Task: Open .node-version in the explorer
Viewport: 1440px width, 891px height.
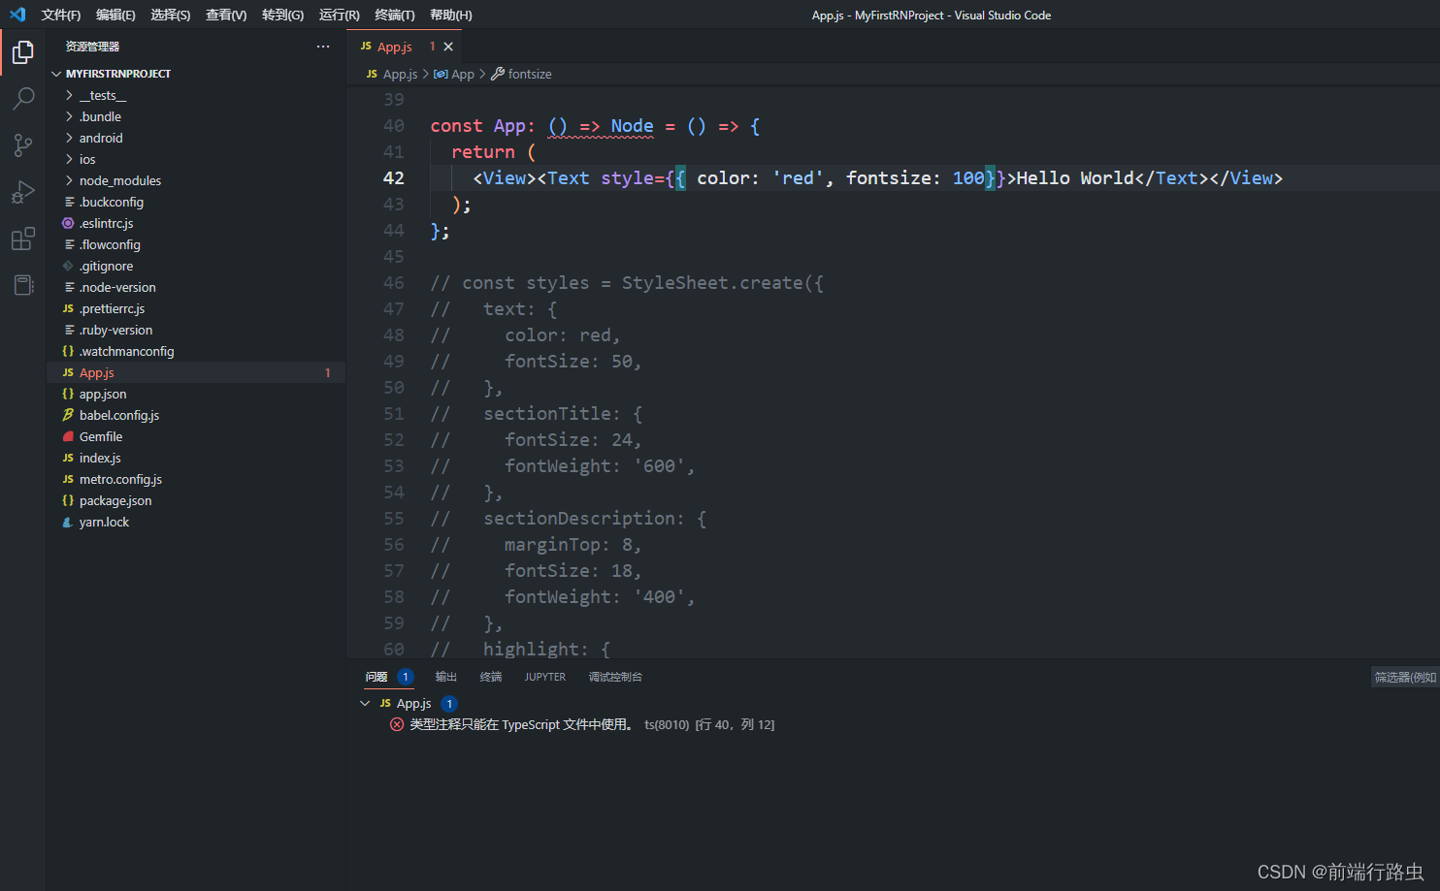Action: tap(117, 287)
